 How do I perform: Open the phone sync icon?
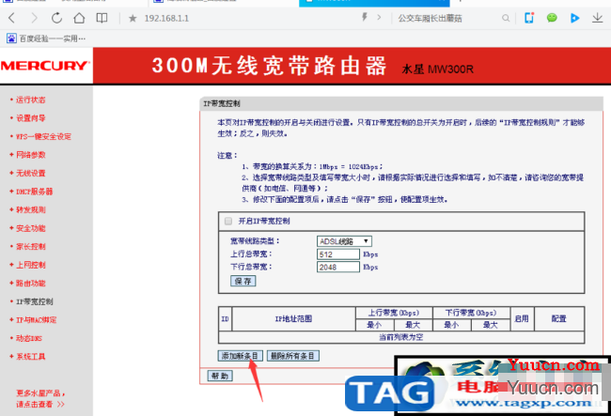(529, 18)
